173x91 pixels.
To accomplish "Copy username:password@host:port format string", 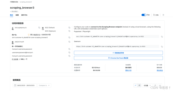I will coord(69,53).
